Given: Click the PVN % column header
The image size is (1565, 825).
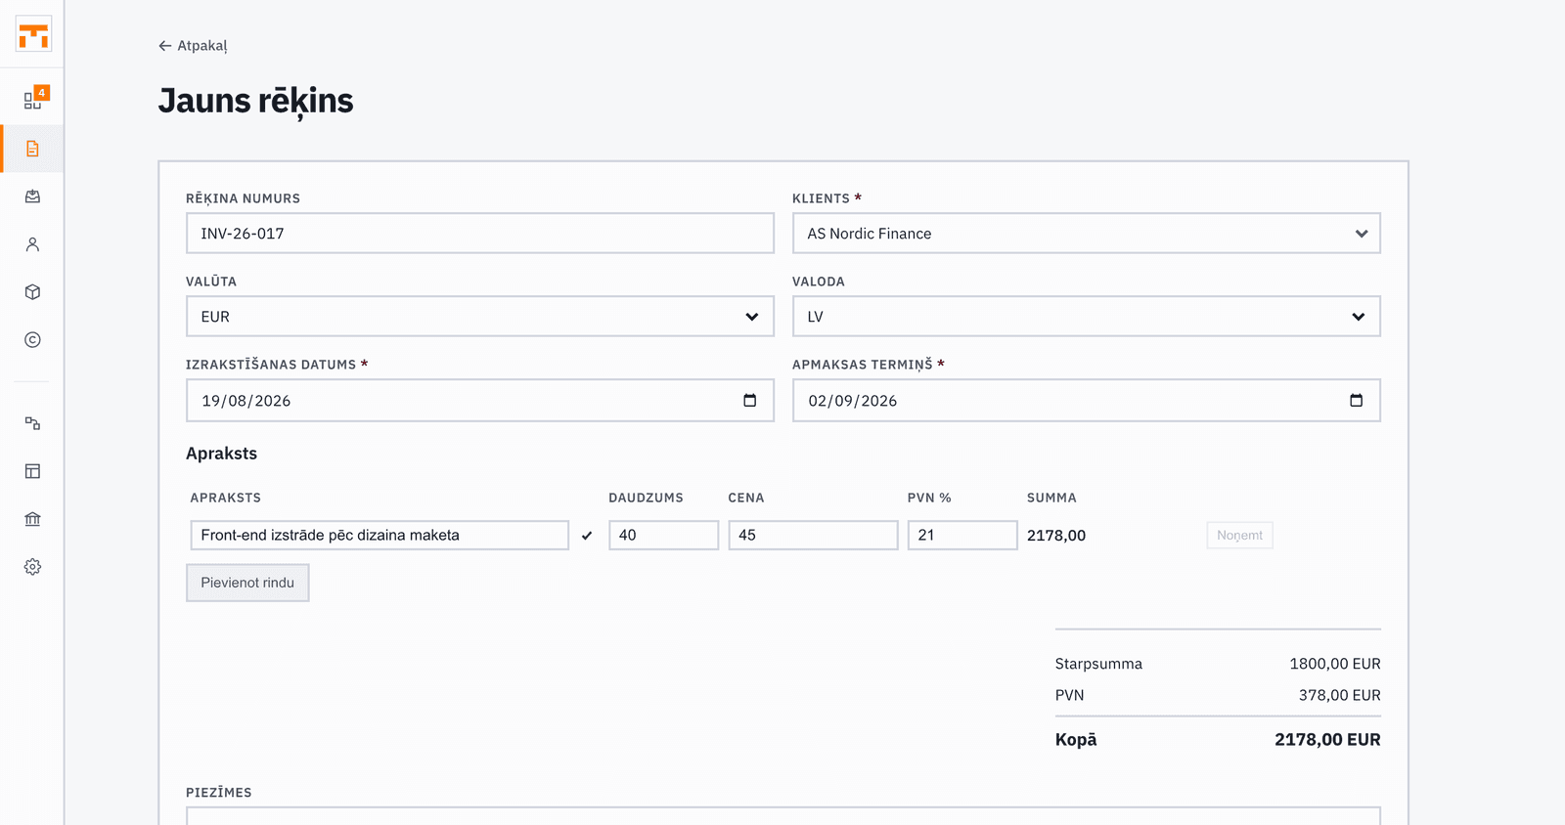Looking at the screenshot, I should click(929, 498).
